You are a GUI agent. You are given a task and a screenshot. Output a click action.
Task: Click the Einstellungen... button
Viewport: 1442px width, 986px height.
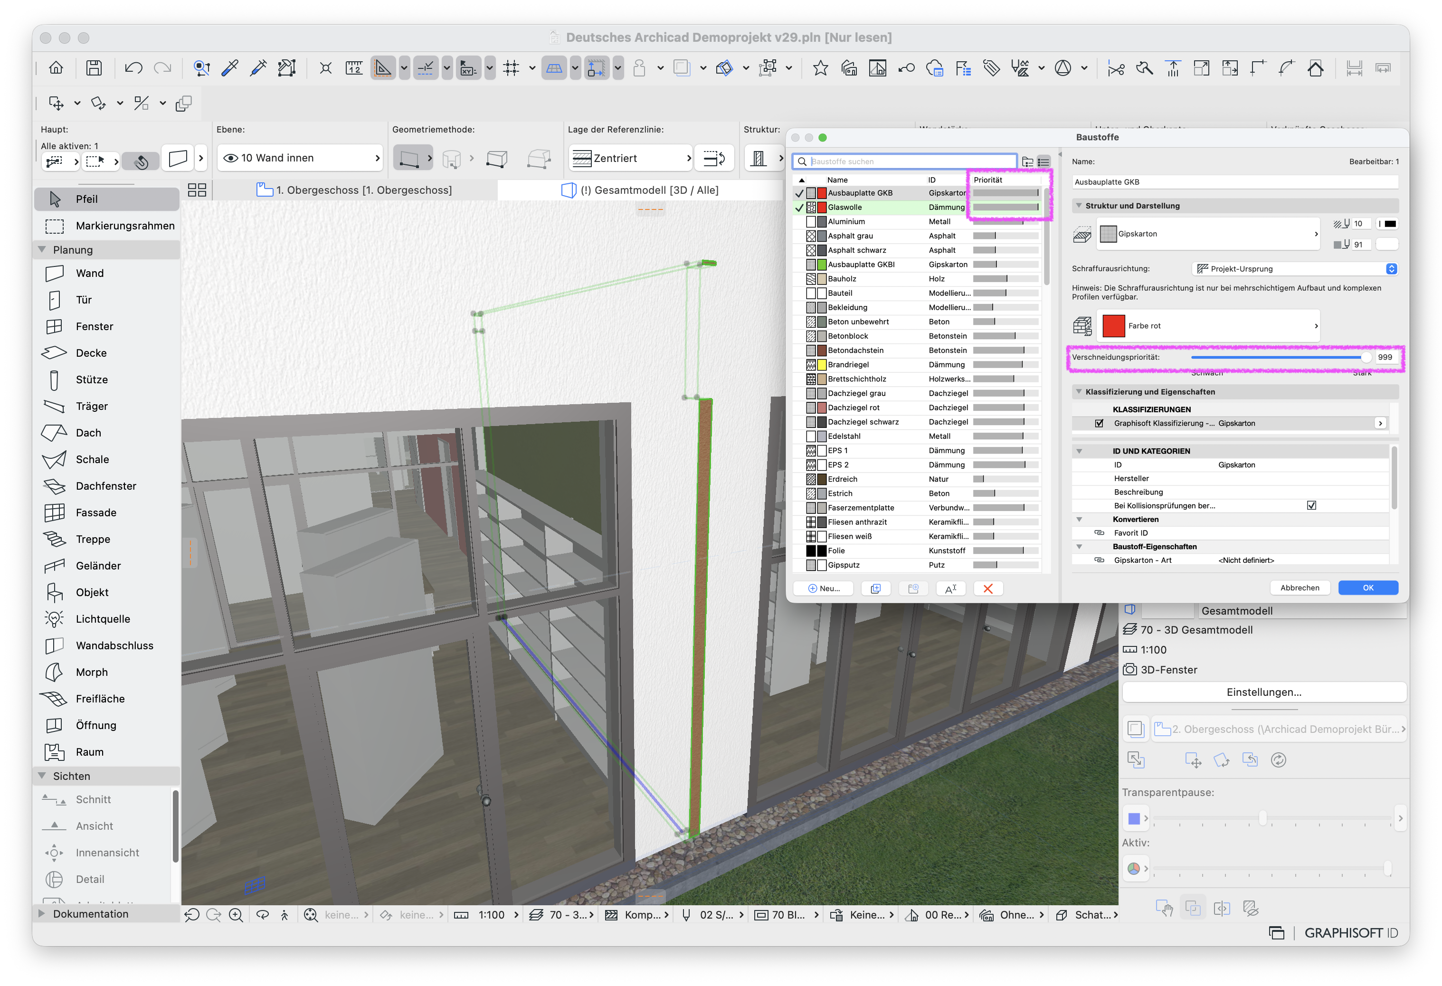tap(1264, 692)
